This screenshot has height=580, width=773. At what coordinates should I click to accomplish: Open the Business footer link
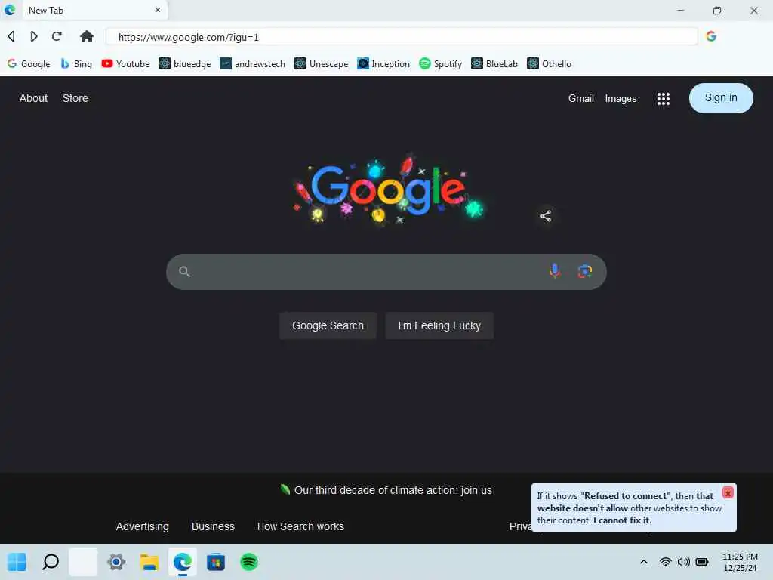point(213,526)
